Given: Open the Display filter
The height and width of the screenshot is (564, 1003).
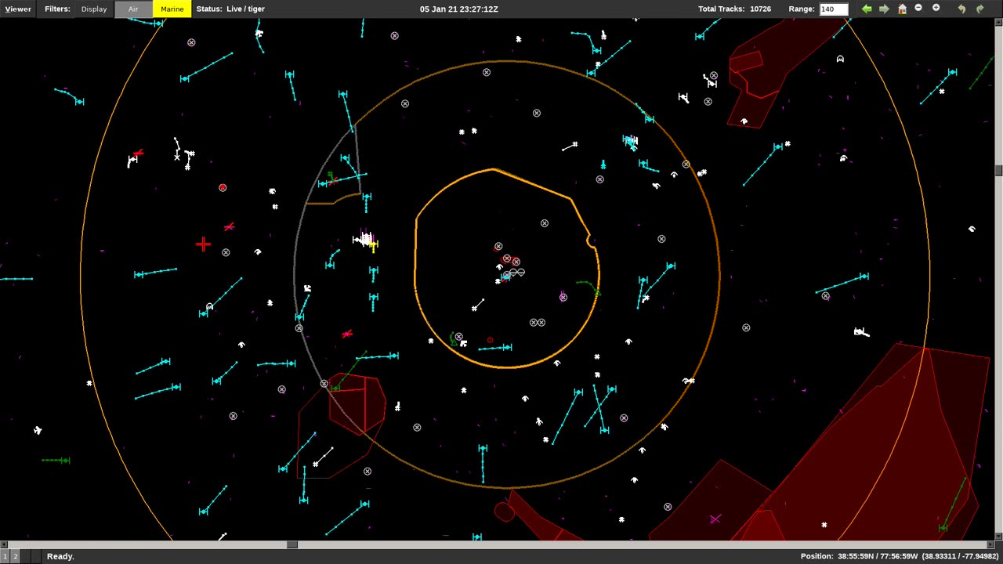Looking at the screenshot, I should (94, 9).
